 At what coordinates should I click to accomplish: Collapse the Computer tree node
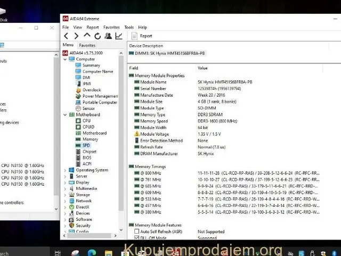(65, 59)
